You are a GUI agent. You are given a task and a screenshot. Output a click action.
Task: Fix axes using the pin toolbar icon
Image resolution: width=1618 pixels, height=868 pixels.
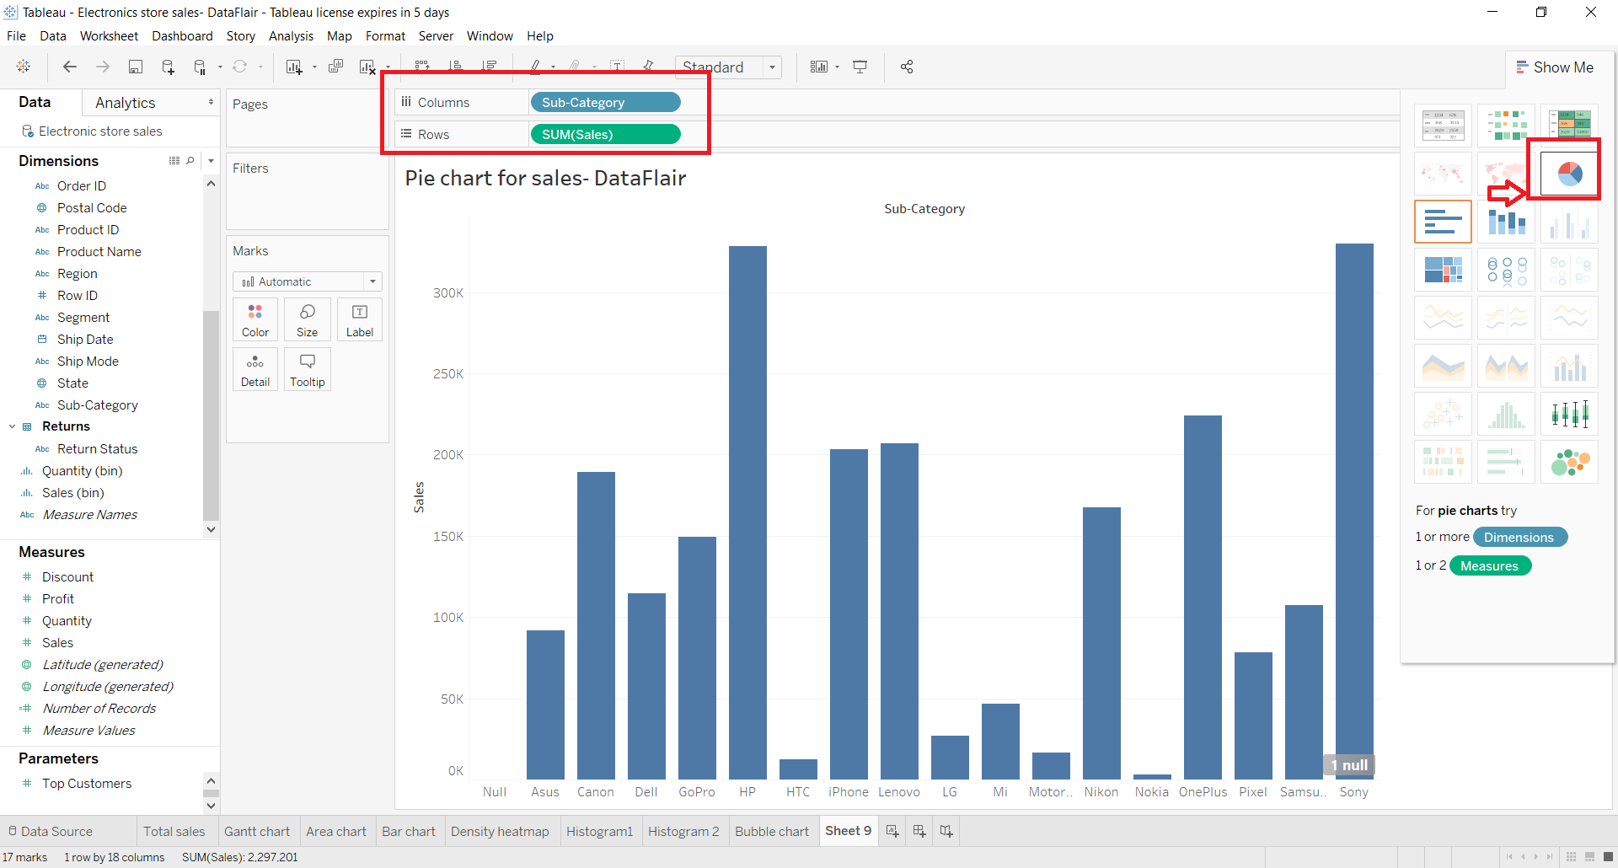649,66
